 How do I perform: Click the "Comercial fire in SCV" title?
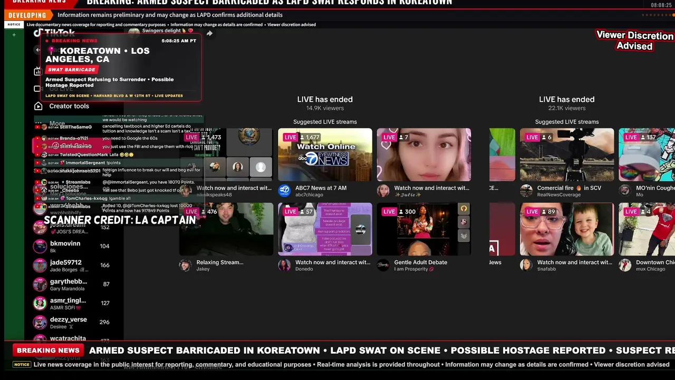[x=570, y=188]
